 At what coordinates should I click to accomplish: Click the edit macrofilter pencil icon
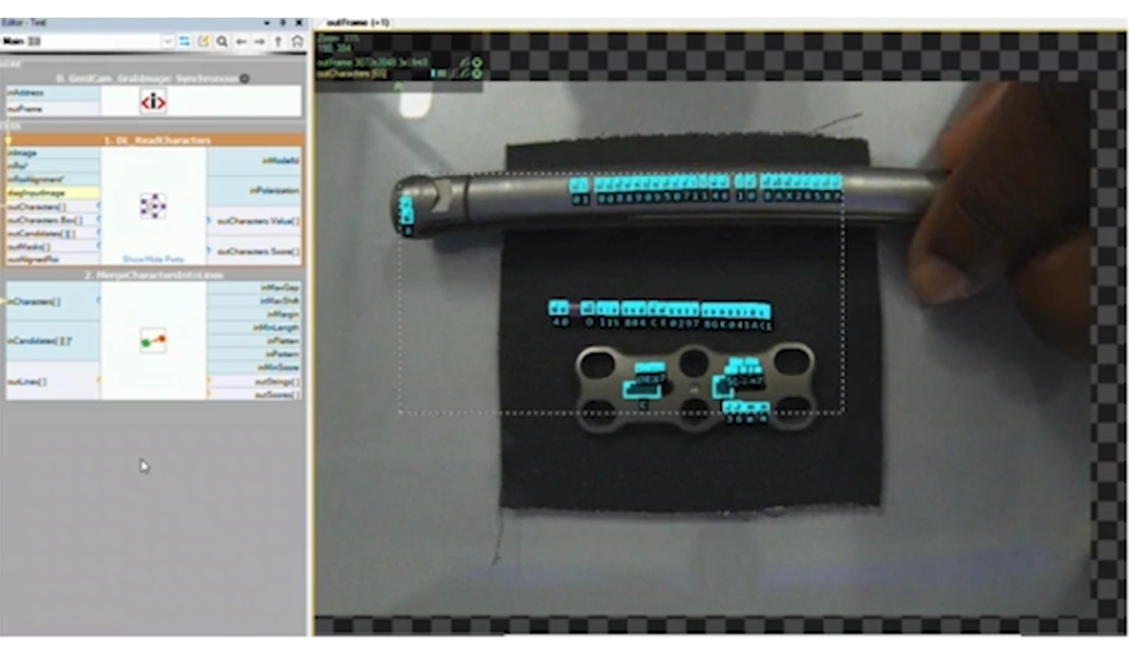point(203,41)
